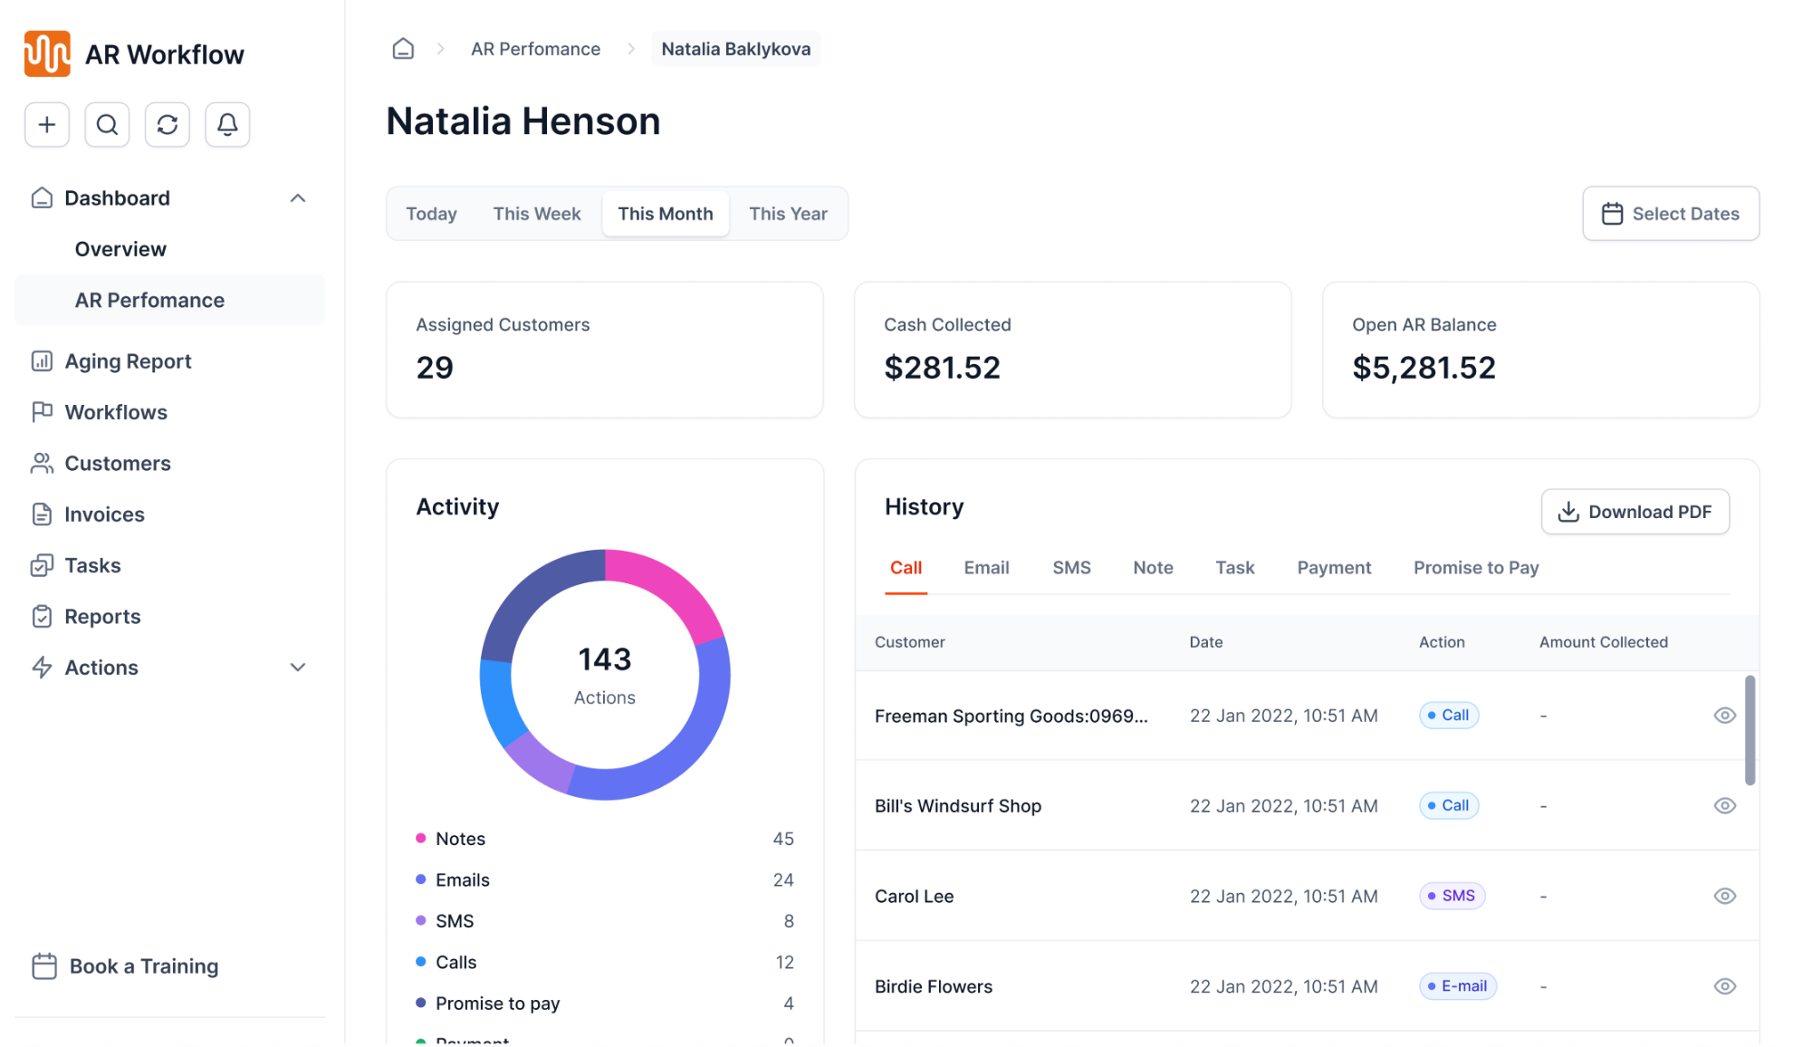The image size is (1793, 1047).
Task: Click the Customer column header
Action: coord(909,642)
